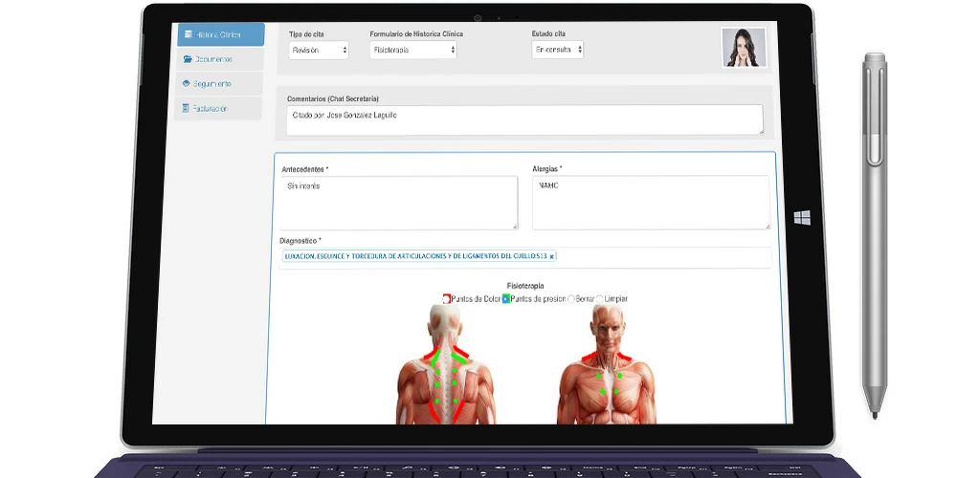Click the Facturación invoice icon
Screen dimensions: 957x478
click(x=186, y=108)
